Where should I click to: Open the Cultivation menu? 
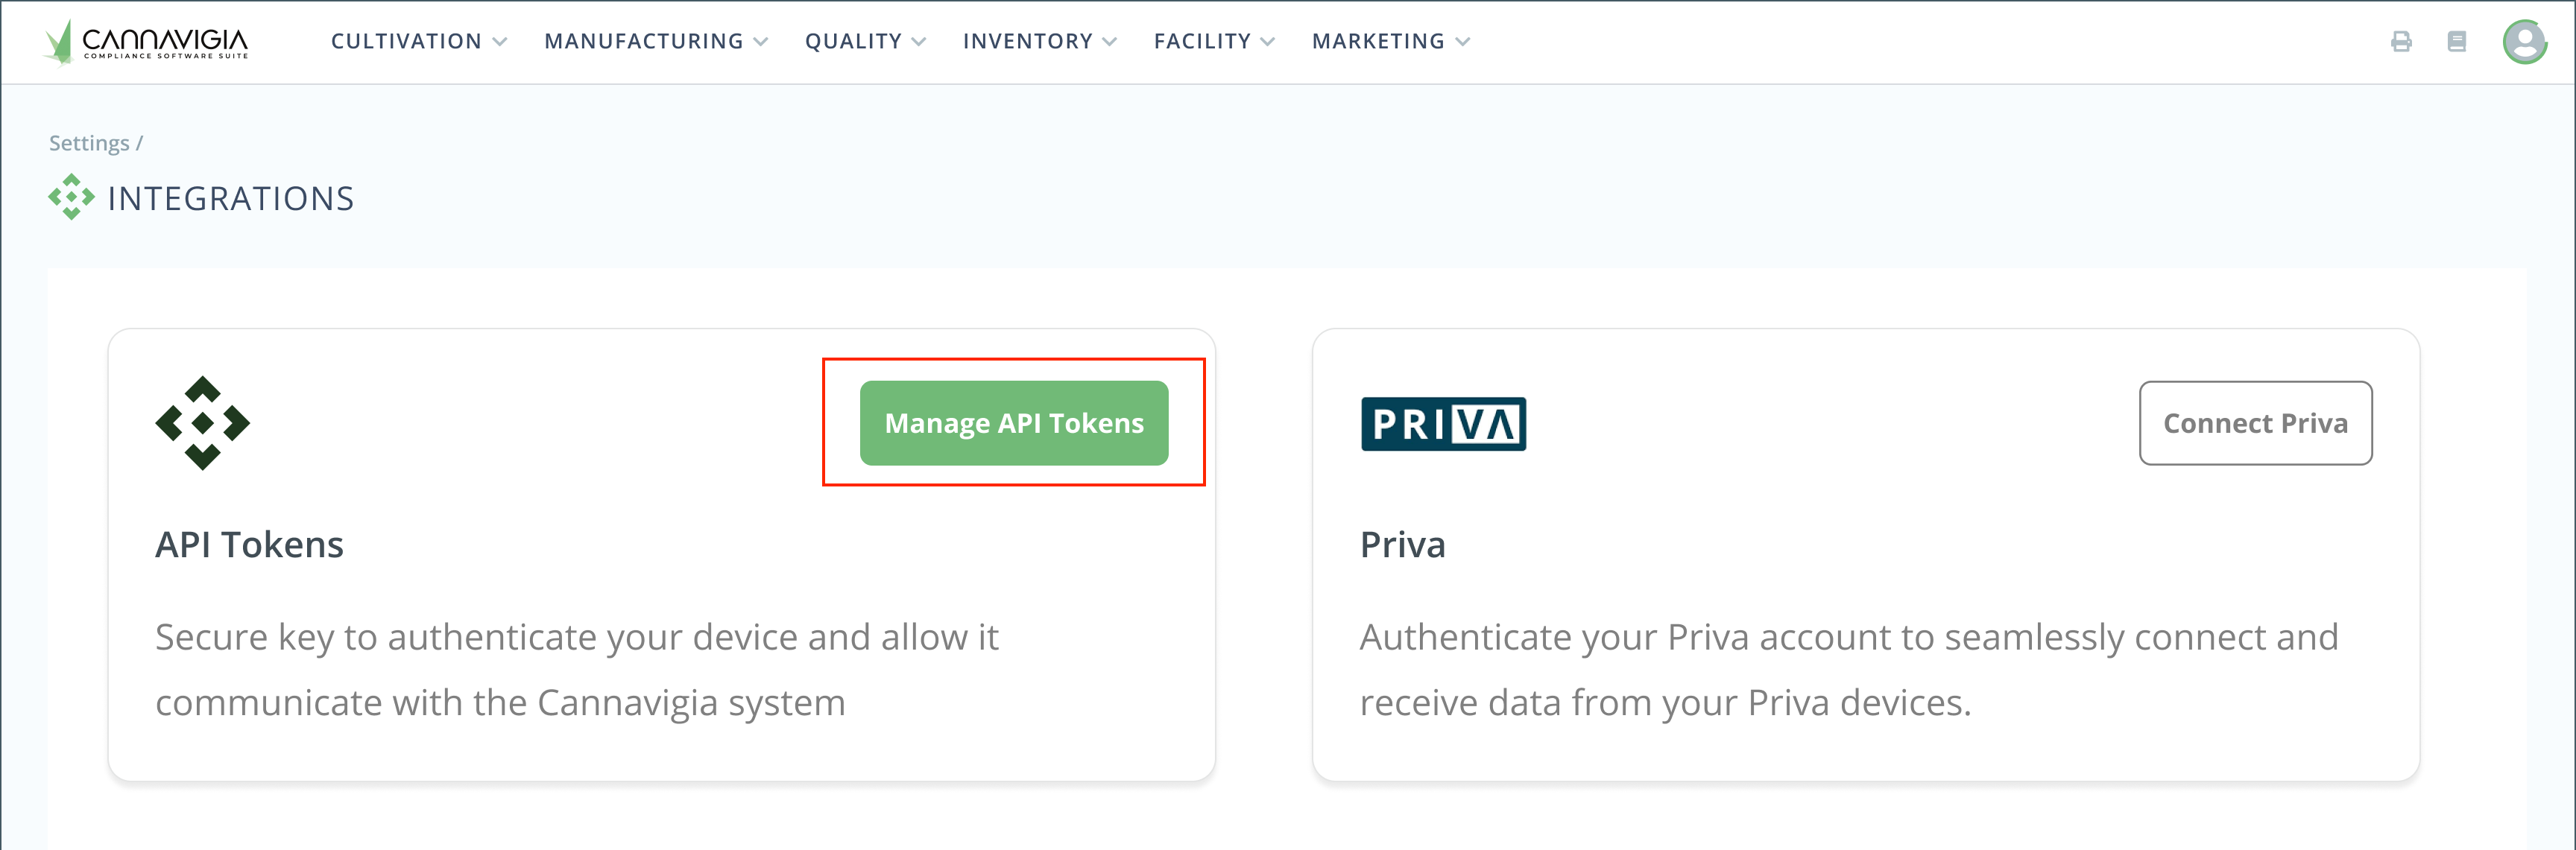tap(406, 42)
